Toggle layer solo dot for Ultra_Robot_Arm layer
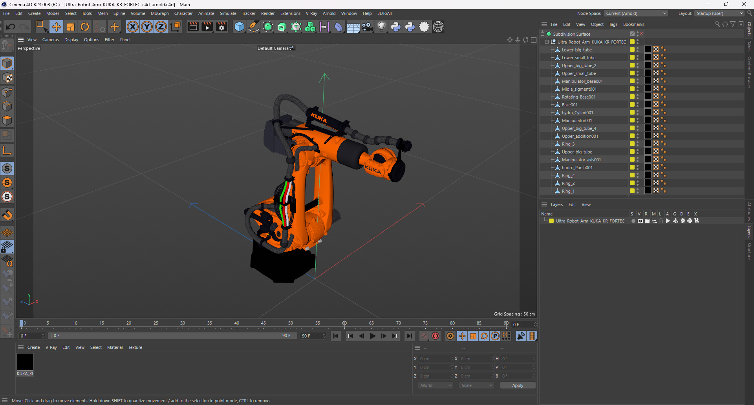 (633, 221)
